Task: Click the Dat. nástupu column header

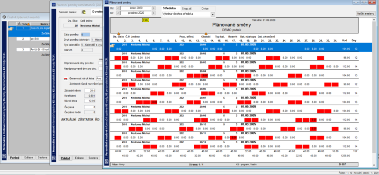Action: click(x=248, y=37)
